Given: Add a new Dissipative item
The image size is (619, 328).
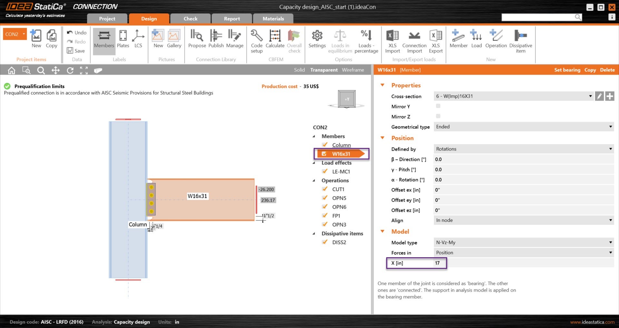Looking at the screenshot, I should (521, 40).
